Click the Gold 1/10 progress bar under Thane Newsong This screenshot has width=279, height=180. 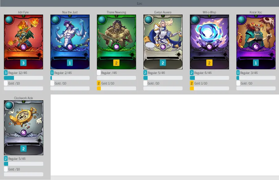point(116,88)
